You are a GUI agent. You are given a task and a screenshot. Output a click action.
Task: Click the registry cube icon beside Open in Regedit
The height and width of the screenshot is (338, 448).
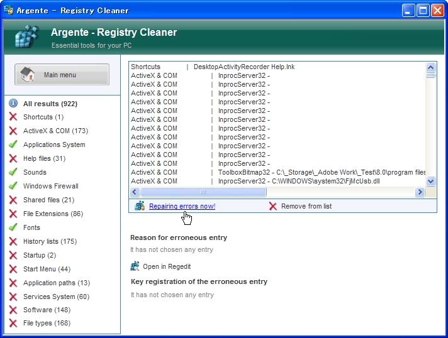click(135, 266)
